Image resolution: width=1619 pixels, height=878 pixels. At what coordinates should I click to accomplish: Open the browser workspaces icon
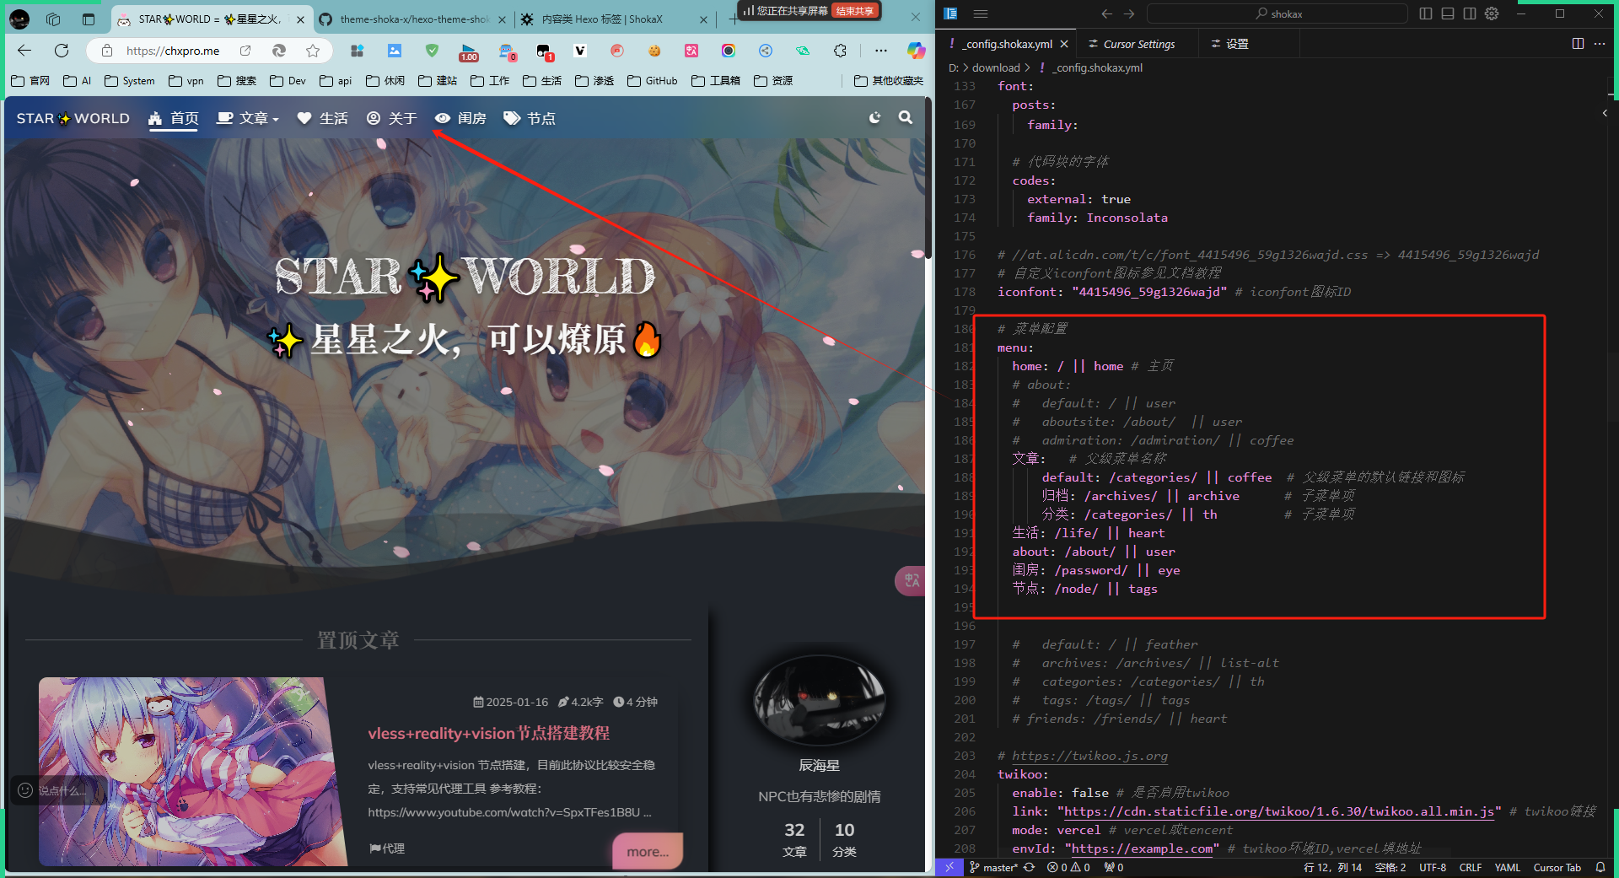coord(53,19)
